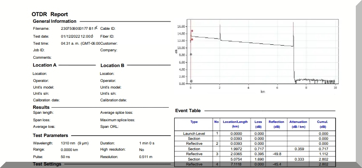Image resolution: width=362 pixels, height=168 pixels.
Task: Click the Average splice loss label
Action: pyautogui.click(x=117, y=113)
